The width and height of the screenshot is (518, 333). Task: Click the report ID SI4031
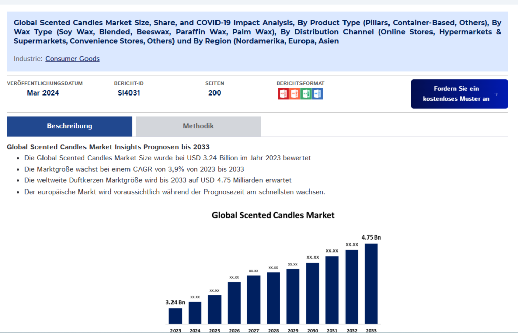click(129, 93)
